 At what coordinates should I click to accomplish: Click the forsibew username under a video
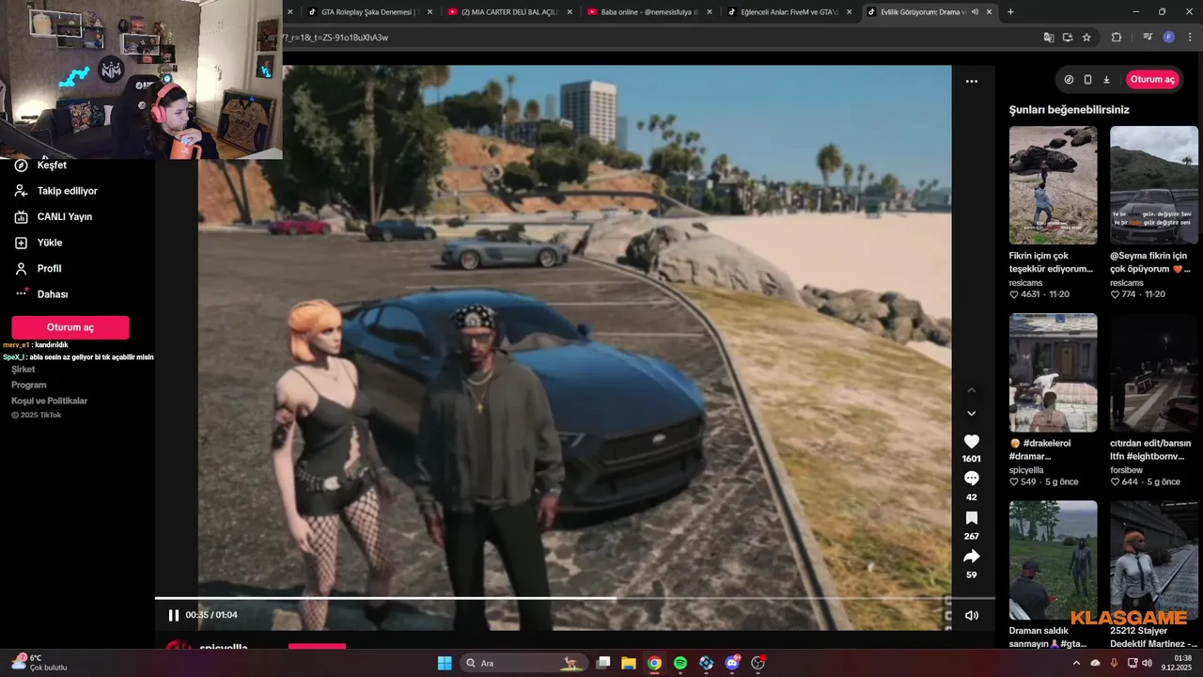[x=1126, y=469]
